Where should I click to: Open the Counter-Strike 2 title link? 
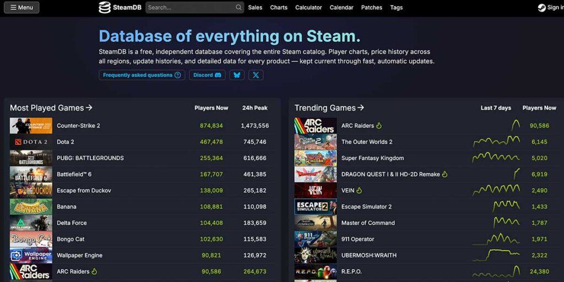point(78,126)
